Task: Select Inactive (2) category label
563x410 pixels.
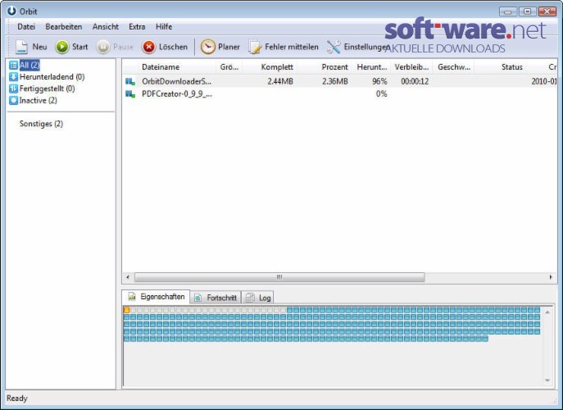Action: 38,100
